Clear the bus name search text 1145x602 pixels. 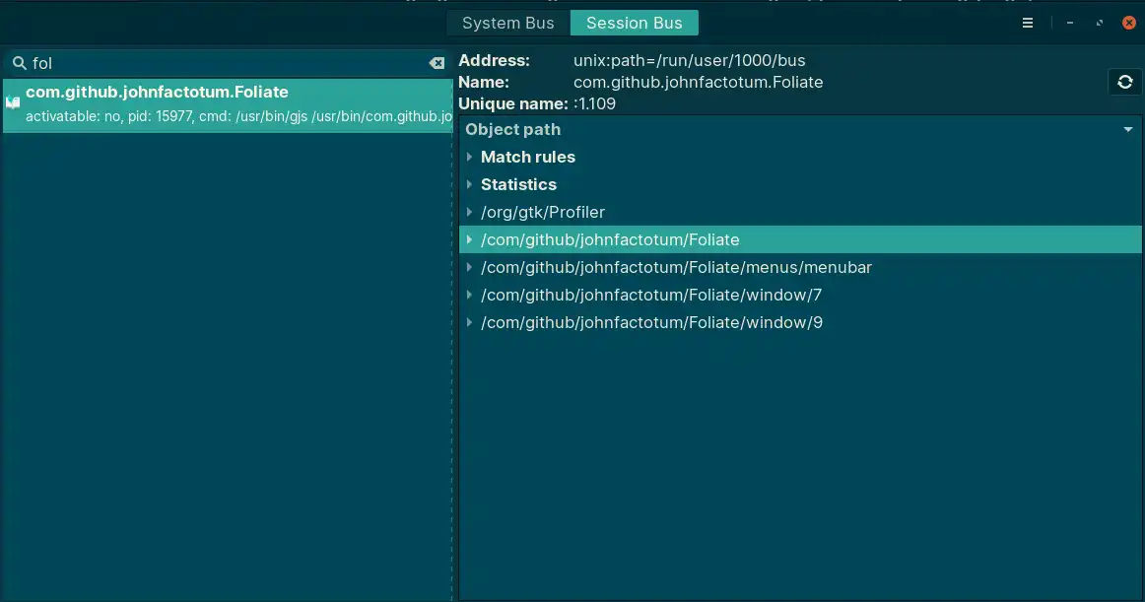(x=437, y=63)
